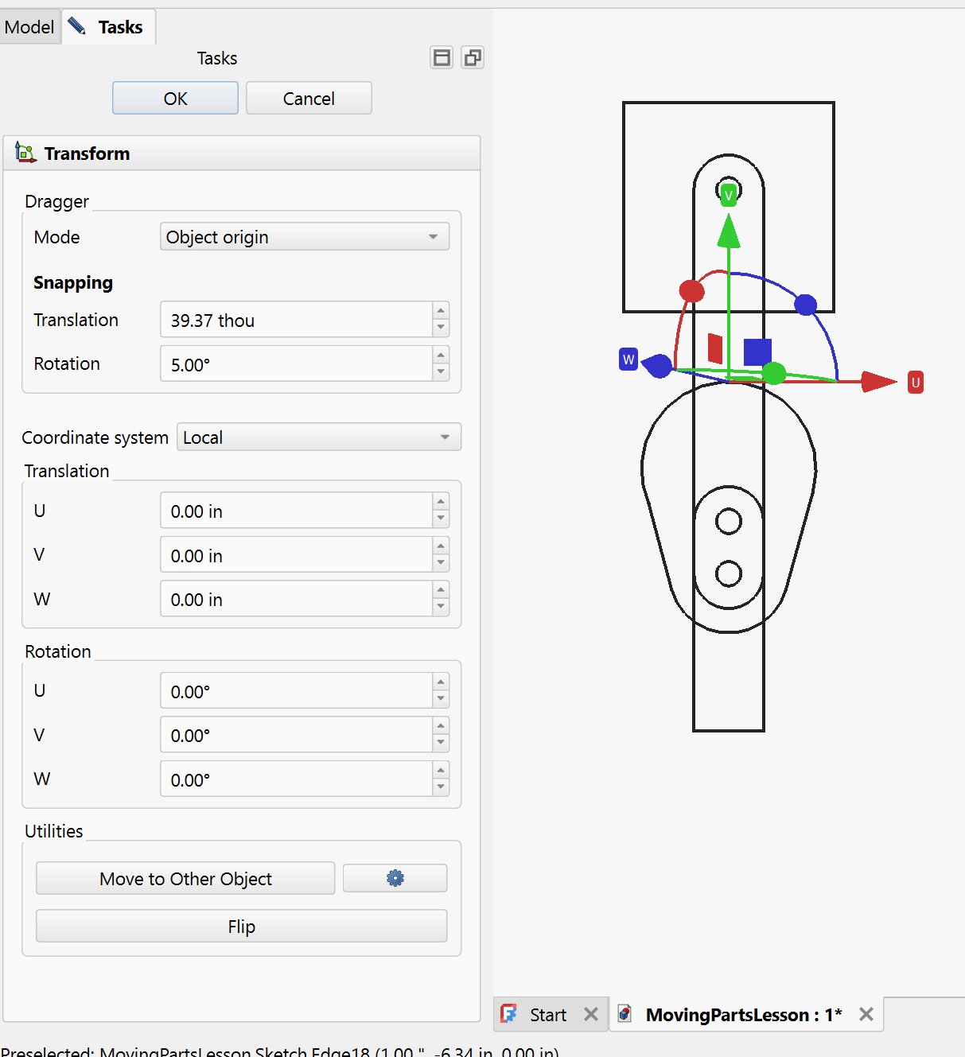The height and width of the screenshot is (1057, 965).
Task: Open alignment settings gear button
Action: pyautogui.click(x=395, y=878)
